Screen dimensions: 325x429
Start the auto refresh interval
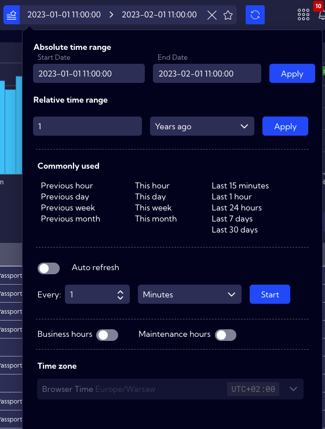click(x=270, y=295)
